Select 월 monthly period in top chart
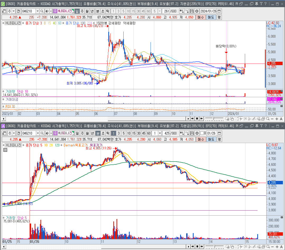 pos(87,11)
